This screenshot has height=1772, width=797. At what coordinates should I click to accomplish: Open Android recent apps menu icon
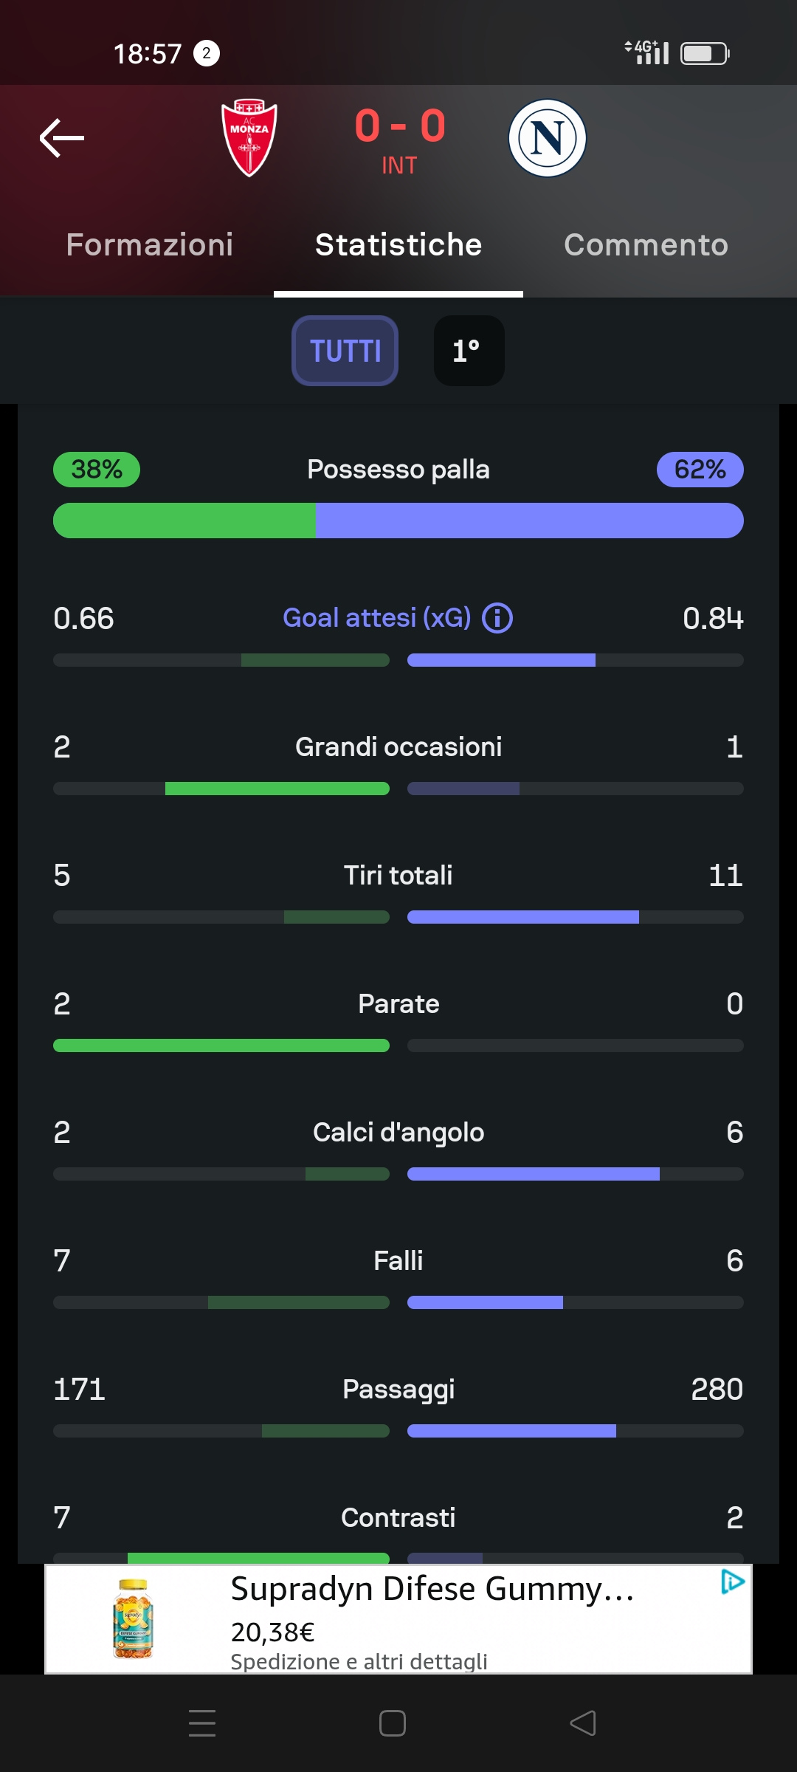pos(202,1723)
